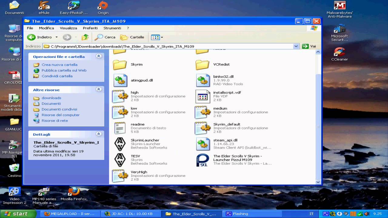The width and height of the screenshot is (388, 218).
Task: Open Microsoft Security desktop shortcut
Action: coord(339,33)
